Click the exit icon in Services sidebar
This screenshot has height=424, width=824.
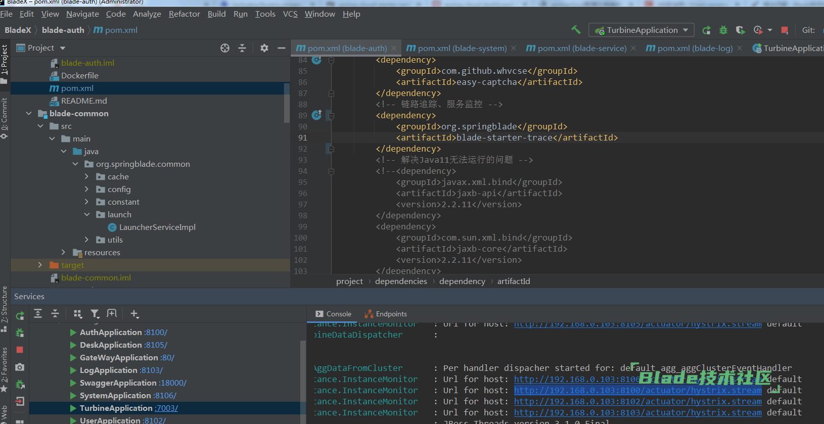[x=20, y=401]
